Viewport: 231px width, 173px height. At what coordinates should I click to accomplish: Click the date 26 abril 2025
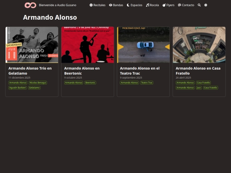[184, 78]
